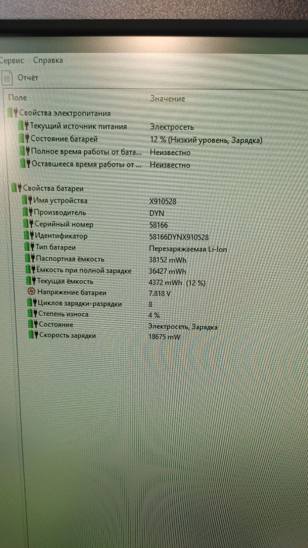Select the Паспортная ёмкость field label
Screen dimensions: 308x548
point(70,259)
